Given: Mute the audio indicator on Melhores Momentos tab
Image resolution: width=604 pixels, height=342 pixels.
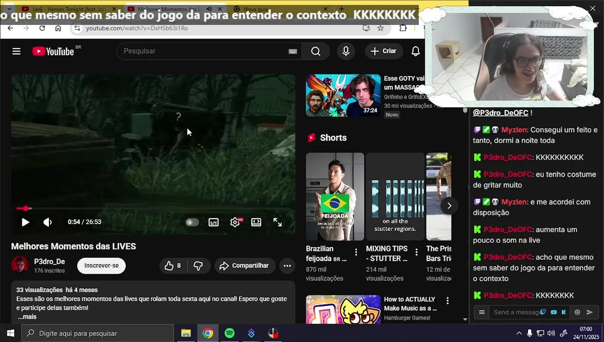Looking at the screenshot, I should pyautogui.click(x=209, y=9).
